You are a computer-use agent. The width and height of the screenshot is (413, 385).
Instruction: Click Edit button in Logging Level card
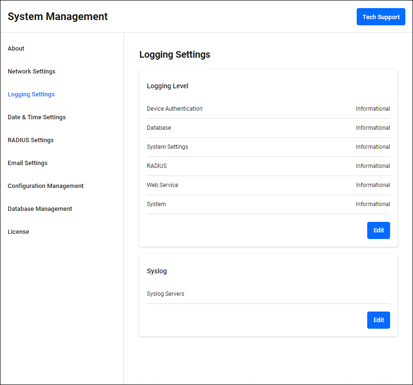click(x=378, y=230)
